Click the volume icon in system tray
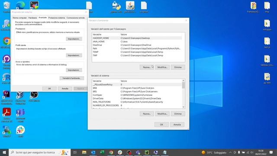 point(252,152)
